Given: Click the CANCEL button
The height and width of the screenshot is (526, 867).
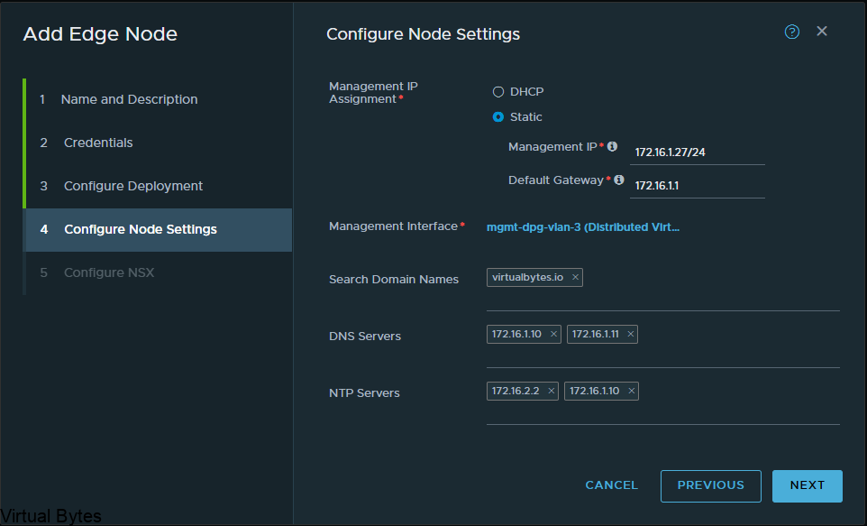Looking at the screenshot, I should coord(612,485).
